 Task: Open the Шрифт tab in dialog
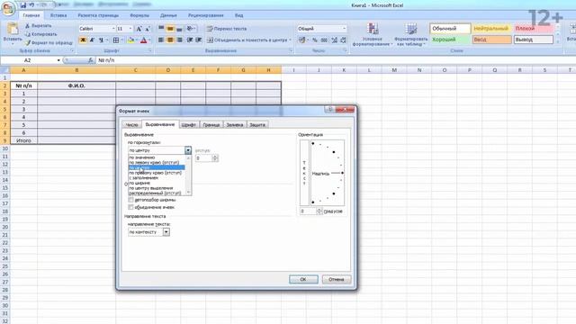click(189, 125)
